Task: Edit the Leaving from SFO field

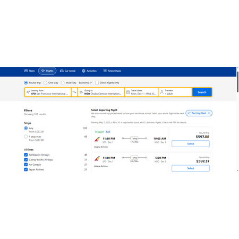Action: tap(48, 92)
